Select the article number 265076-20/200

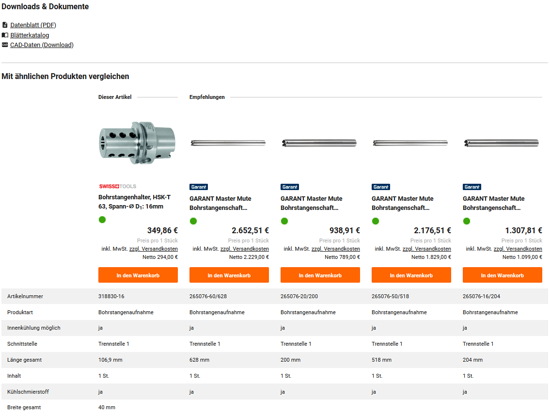coord(299,296)
